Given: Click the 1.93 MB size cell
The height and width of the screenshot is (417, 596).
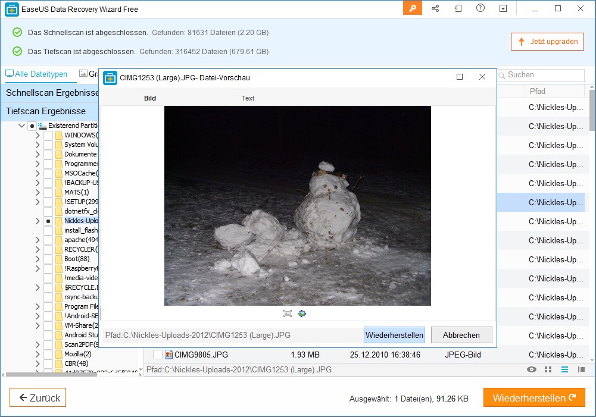Looking at the screenshot, I should (x=305, y=355).
